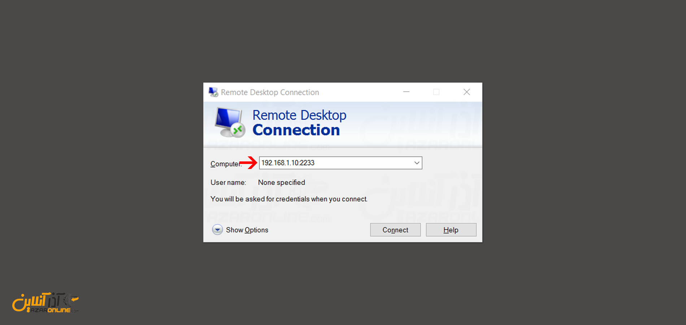This screenshot has width=686, height=325.
Task: Click the bold Connection heading in banner
Action: click(296, 130)
